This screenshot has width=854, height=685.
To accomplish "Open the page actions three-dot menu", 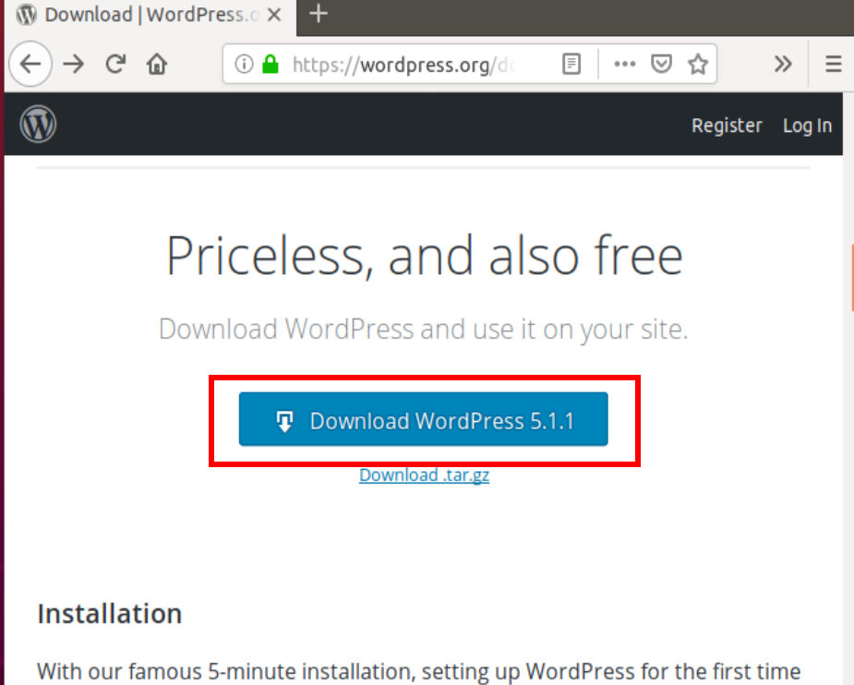I will click(x=625, y=64).
